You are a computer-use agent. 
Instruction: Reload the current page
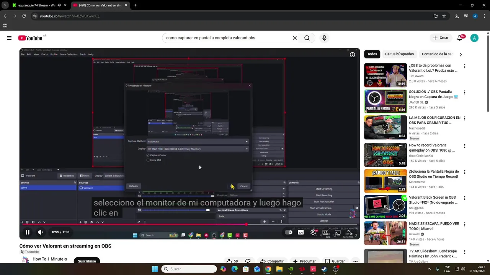24,16
